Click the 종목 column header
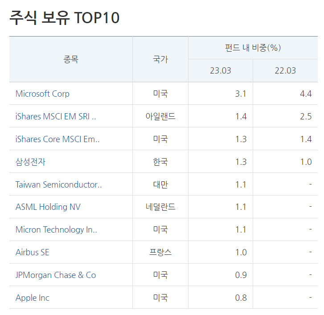Viewport: 324px width, 315px height. (71, 60)
